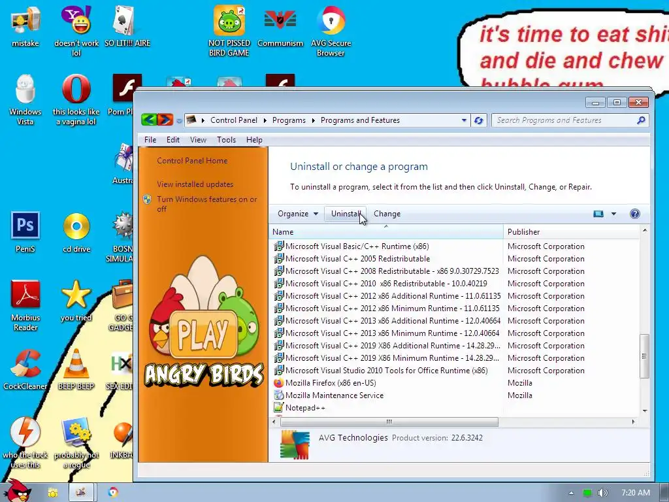Go to Control Panel Home link
Image resolution: width=669 pixels, height=502 pixels.
coord(192,161)
